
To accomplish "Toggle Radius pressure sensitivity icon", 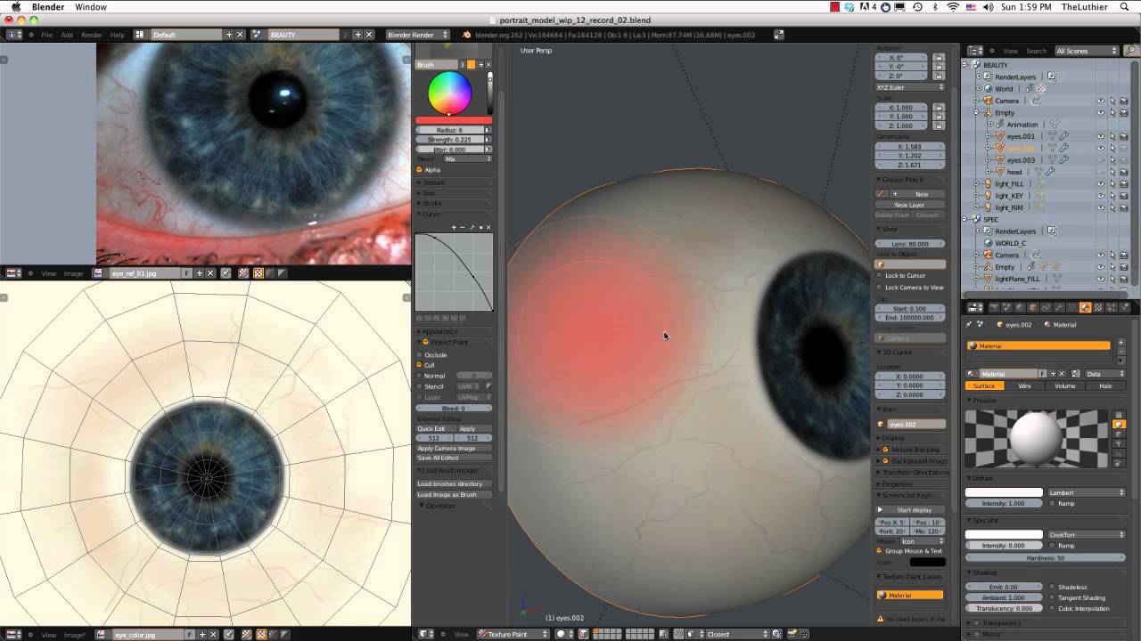I will click(488, 130).
